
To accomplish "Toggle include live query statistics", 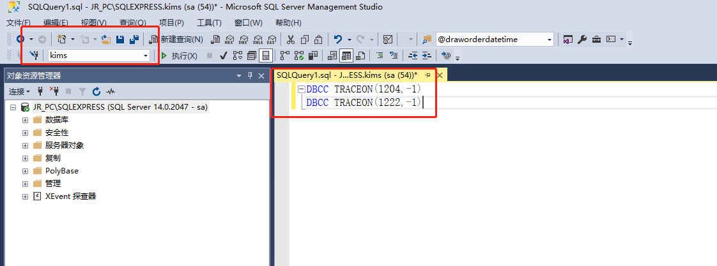I will tap(298, 55).
